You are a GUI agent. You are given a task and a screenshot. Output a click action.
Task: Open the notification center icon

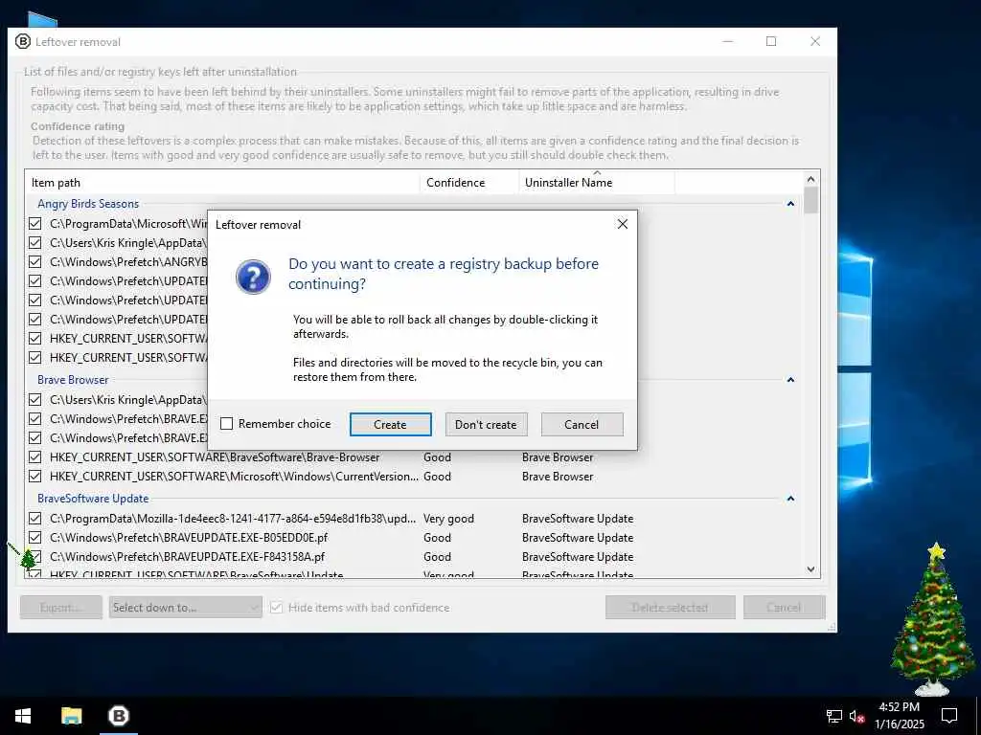949,716
